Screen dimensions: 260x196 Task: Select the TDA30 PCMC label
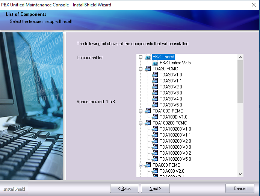pyautogui.click(x=165, y=69)
